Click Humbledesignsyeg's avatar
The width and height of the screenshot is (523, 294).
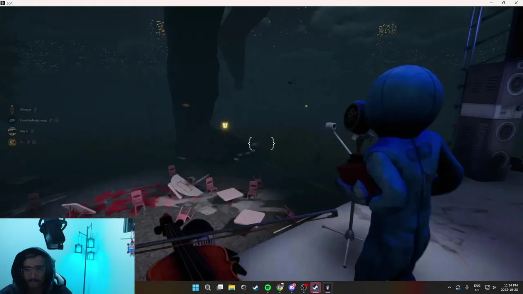pyautogui.click(x=12, y=120)
